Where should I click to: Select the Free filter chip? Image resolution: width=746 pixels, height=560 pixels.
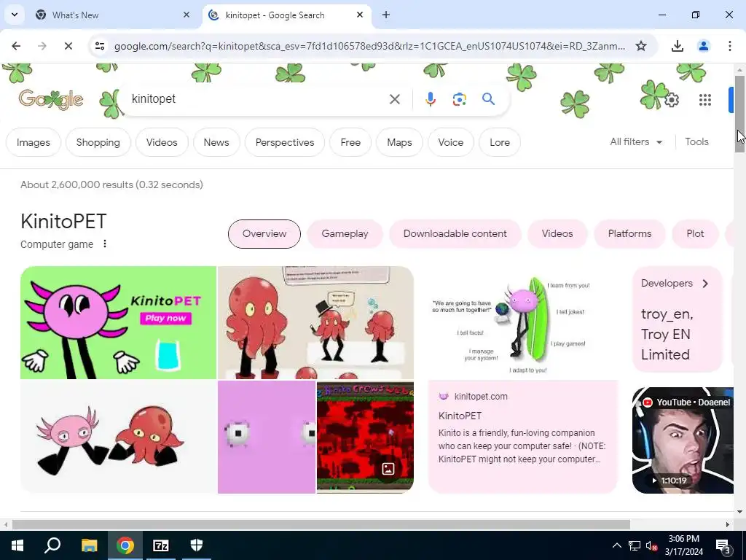(x=350, y=142)
